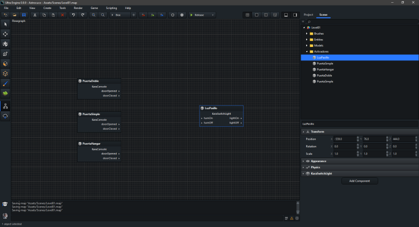The width and height of the screenshot is (419, 227).
Task: Click the Cut scissors icon
Action: [35, 15]
